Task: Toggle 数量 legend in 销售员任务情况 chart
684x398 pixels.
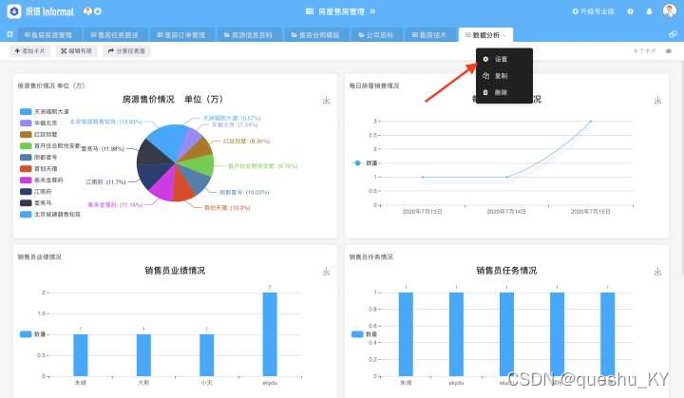Action: (364, 333)
